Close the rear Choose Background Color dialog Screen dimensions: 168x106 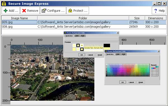click(x=118, y=33)
